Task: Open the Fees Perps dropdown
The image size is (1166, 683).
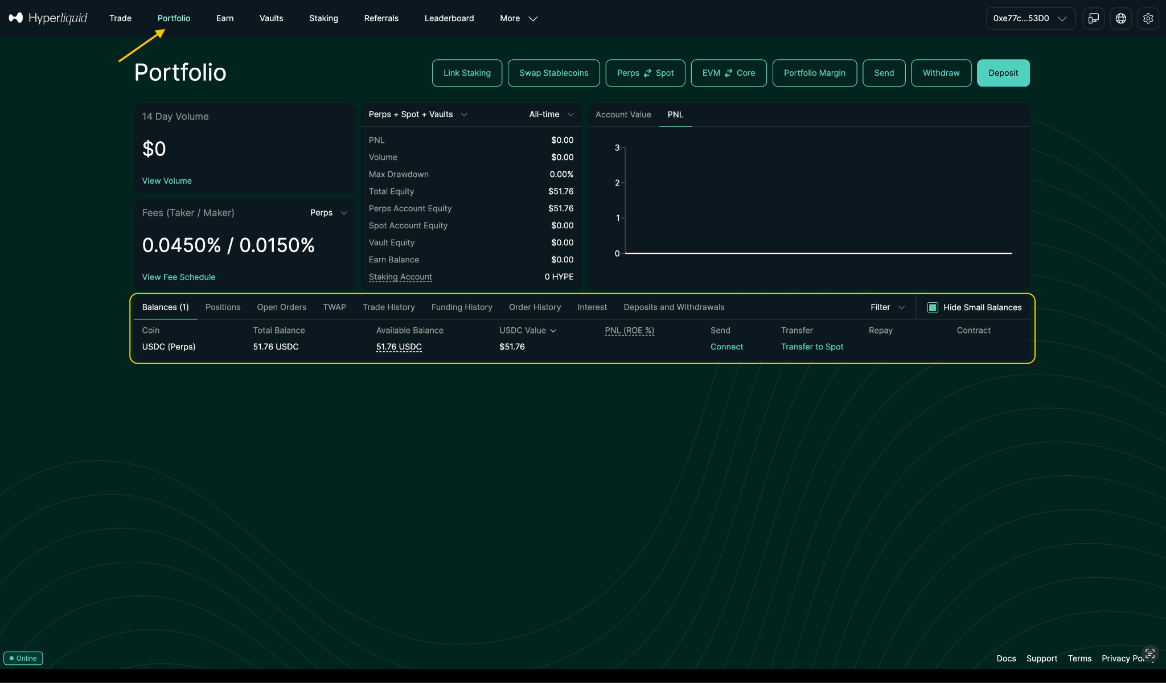Action: click(329, 213)
